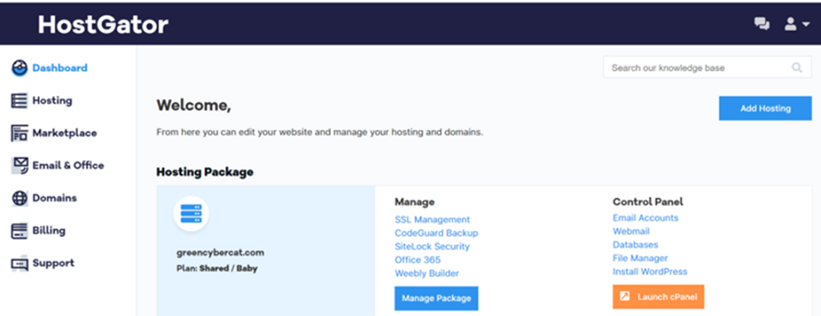Click the Domains globe icon
This screenshot has width=821, height=316.
pos(19,198)
